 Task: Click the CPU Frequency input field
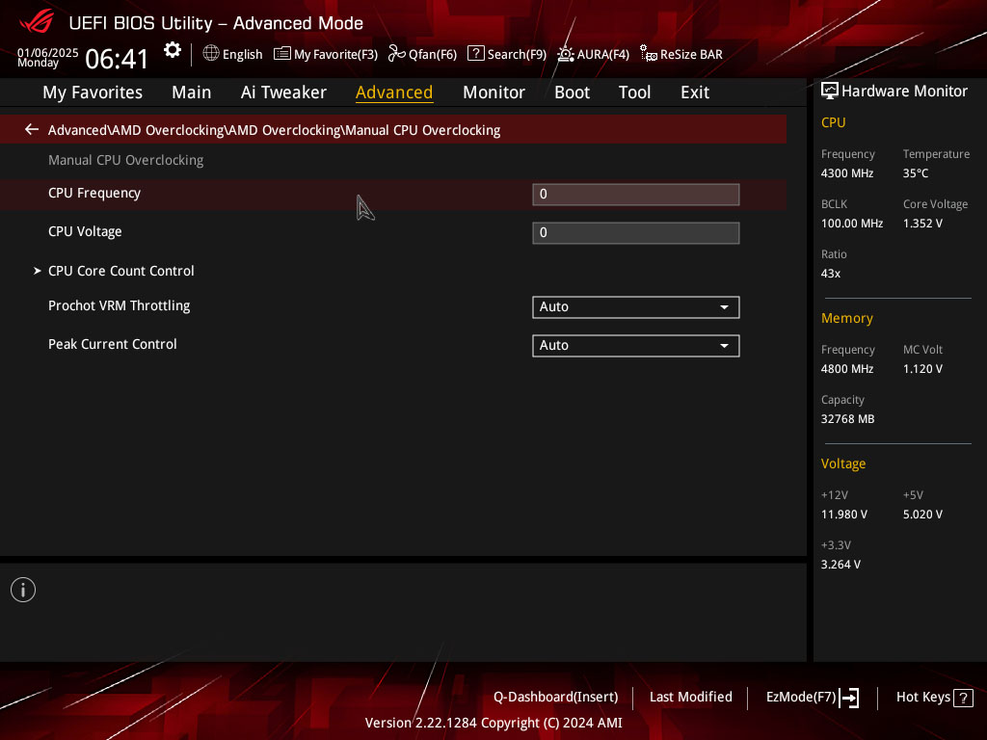click(x=636, y=195)
